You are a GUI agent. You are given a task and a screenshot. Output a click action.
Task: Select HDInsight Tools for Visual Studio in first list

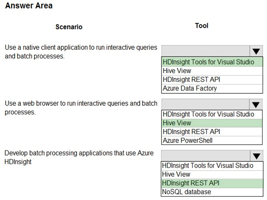212,62
